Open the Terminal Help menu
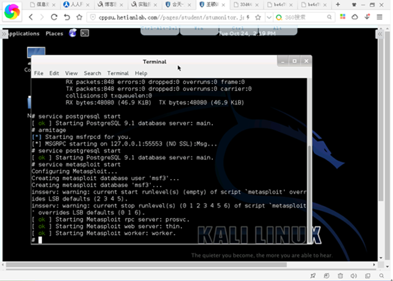The width and height of the screenshot is (393, 281). pyautogui.click(x=141, y=73)
